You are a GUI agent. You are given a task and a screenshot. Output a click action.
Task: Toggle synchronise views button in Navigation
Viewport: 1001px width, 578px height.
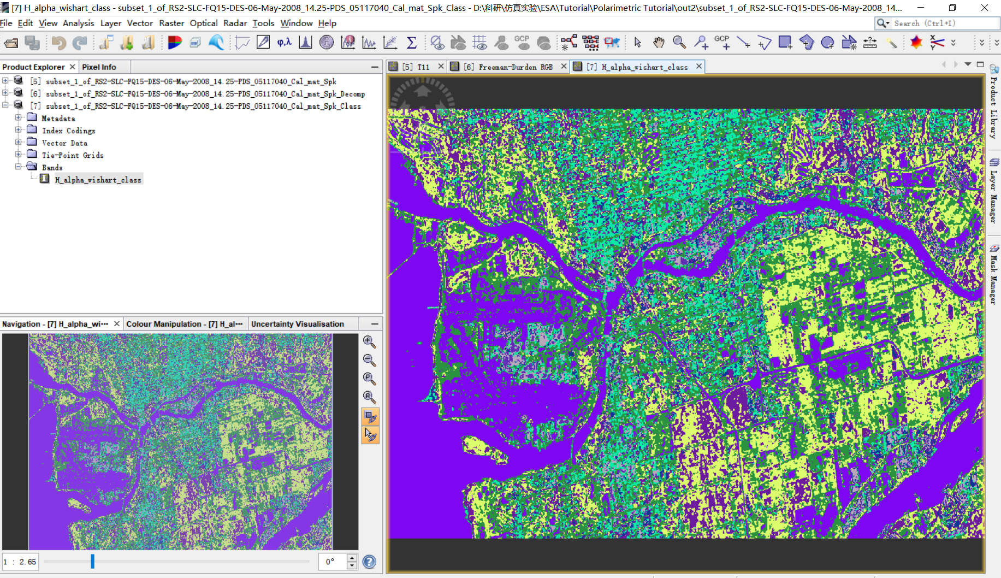370,417
